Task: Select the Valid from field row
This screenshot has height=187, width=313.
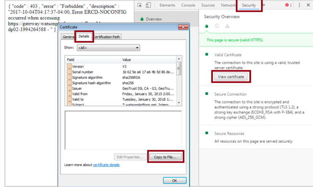Action: coord(121,94)
